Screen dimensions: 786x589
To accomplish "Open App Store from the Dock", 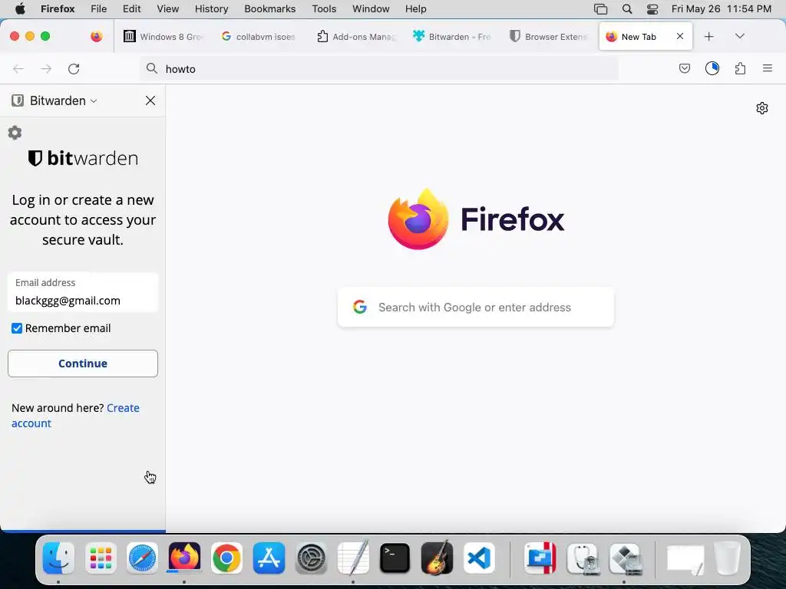I will pyautogui.click(x=269, y=558).
